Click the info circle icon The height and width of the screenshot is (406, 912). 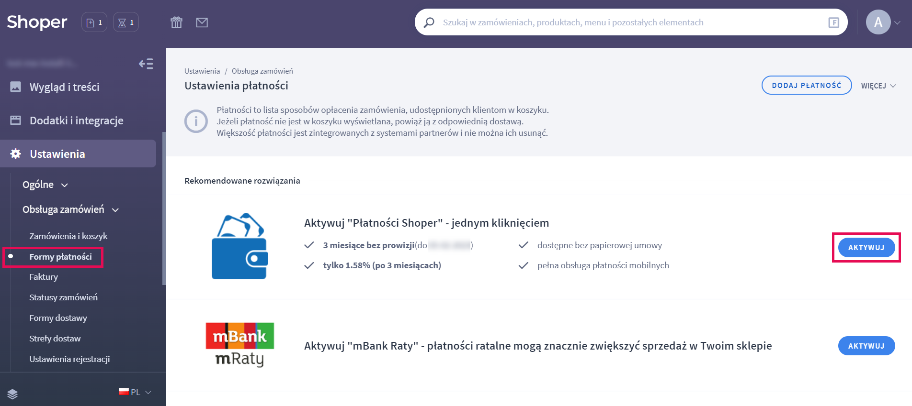[196, 121]
